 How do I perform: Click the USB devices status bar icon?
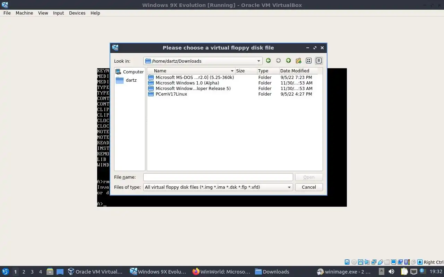(x=380, y=262)
